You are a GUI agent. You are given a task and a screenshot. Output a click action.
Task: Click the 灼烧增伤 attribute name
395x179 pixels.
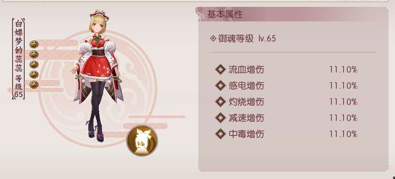[x=246, y=102]
